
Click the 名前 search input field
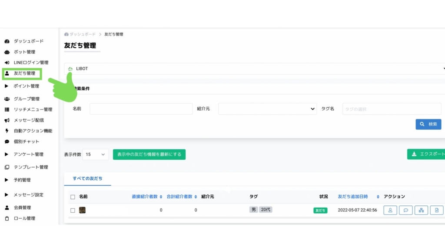click(x=141, y=109)
